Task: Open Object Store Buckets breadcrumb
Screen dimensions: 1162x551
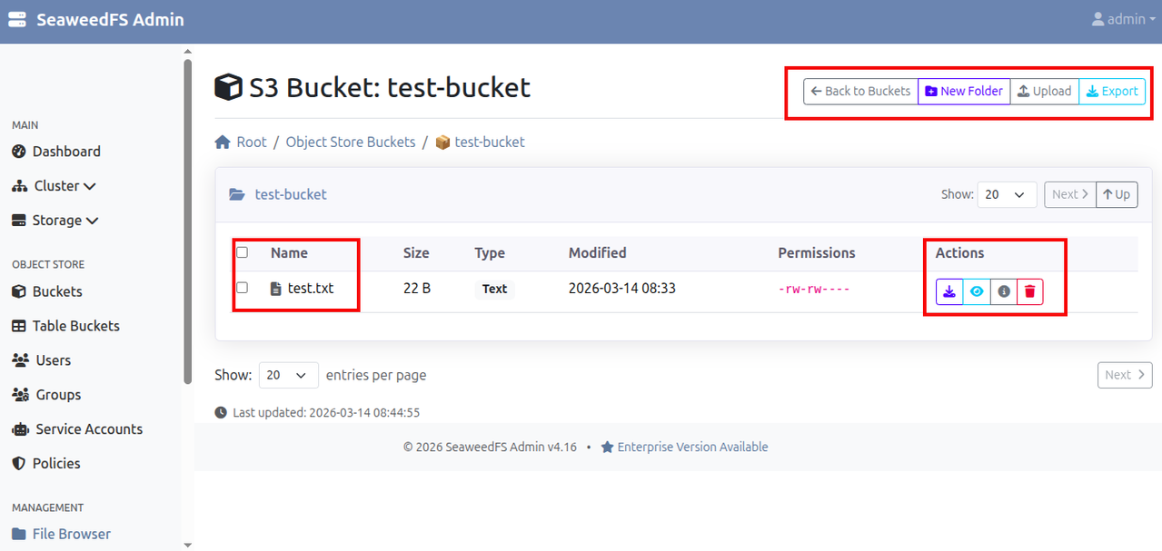Action: pyautogui.click(x=351, y=142)
